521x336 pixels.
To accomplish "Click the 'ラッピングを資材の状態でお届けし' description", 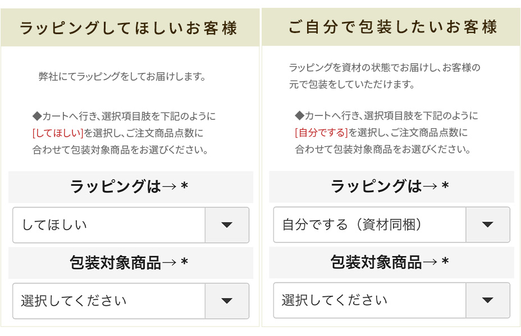I will tap(385, 68).
